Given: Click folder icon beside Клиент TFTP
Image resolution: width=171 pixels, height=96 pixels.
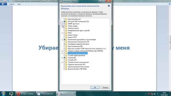Looking at the screenshot, I should [66, 37].
